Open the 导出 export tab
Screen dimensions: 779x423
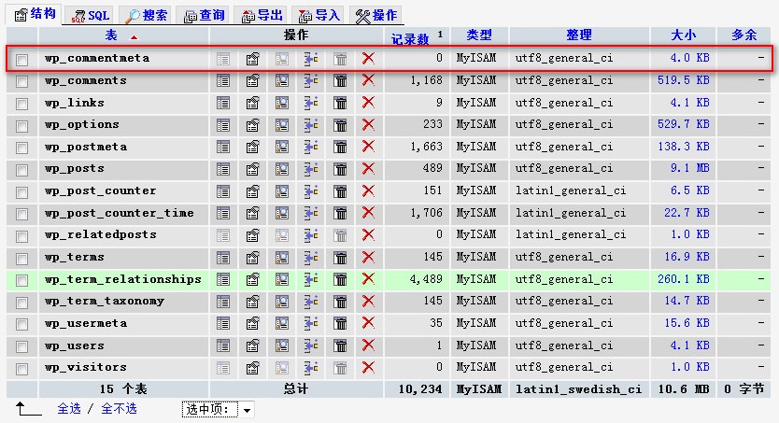pyautogui.click(x=262, y=15)
